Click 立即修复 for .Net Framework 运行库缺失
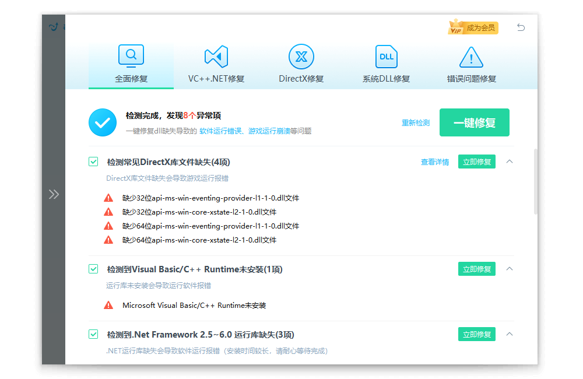The image size is (583, 379). click(477, 334)
